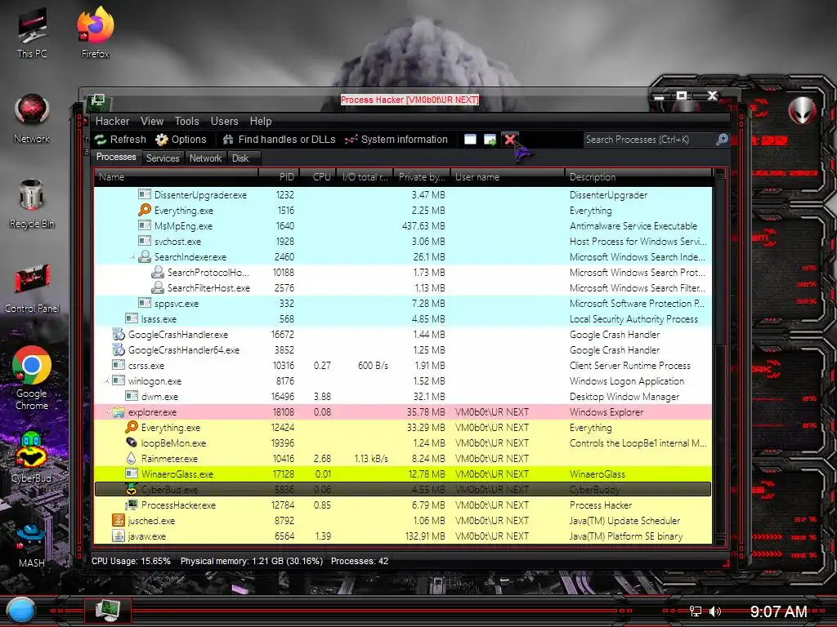Click the loopBeMon.exe icon
This screenshot has height=627, width=837.
tap(132, 443)
